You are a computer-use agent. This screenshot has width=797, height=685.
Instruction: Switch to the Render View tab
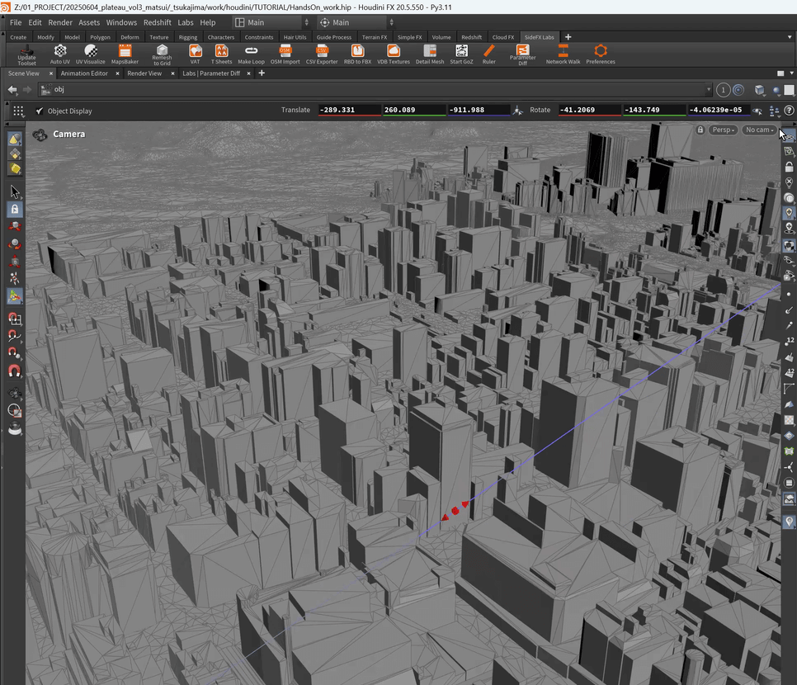(144, 73)
